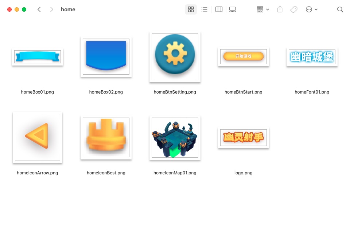Click the homeBox02.png file name

(x=106, y=92)
